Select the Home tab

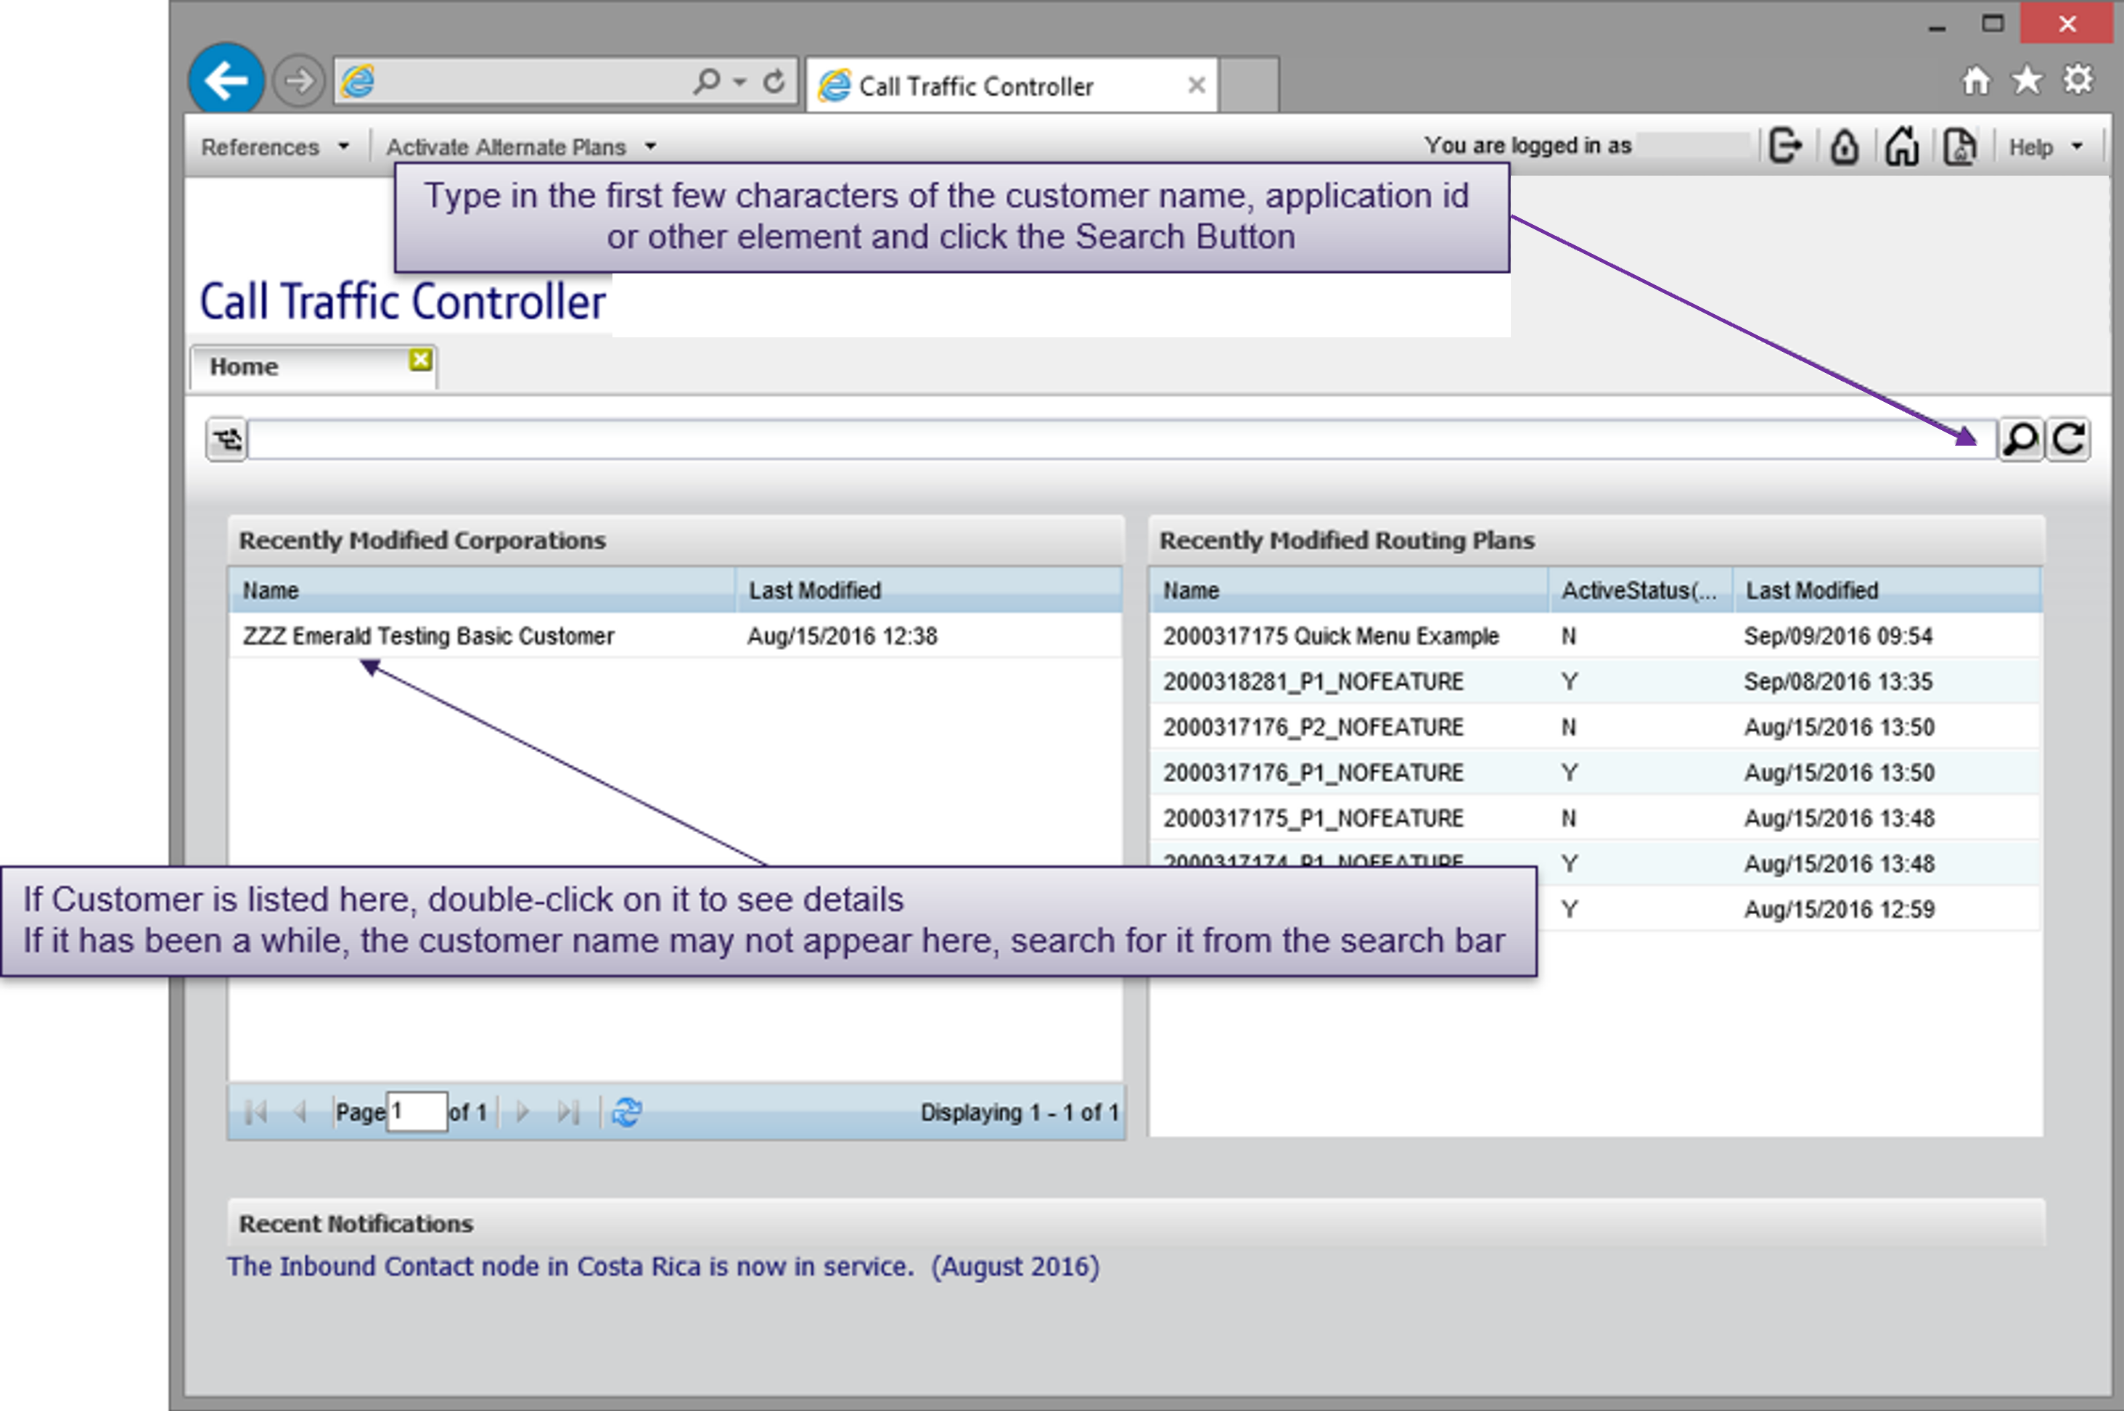tap(313, 366)
